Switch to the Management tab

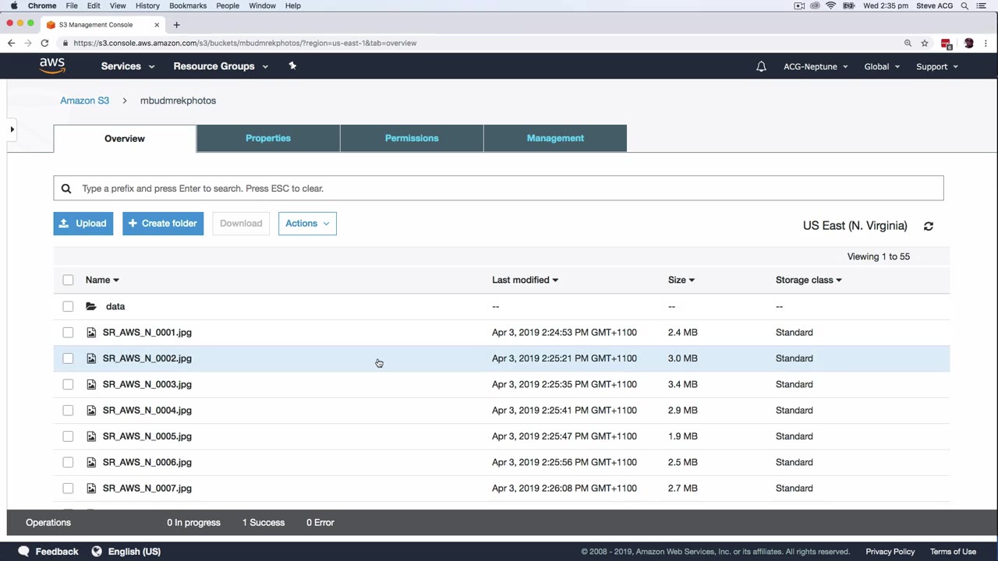click(x=555, y=138)
